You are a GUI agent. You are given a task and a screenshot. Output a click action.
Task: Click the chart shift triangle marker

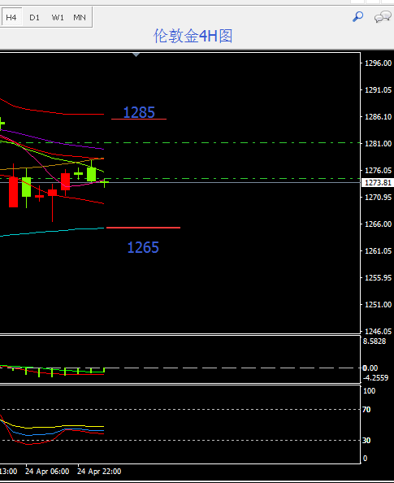tap(136, 54)
